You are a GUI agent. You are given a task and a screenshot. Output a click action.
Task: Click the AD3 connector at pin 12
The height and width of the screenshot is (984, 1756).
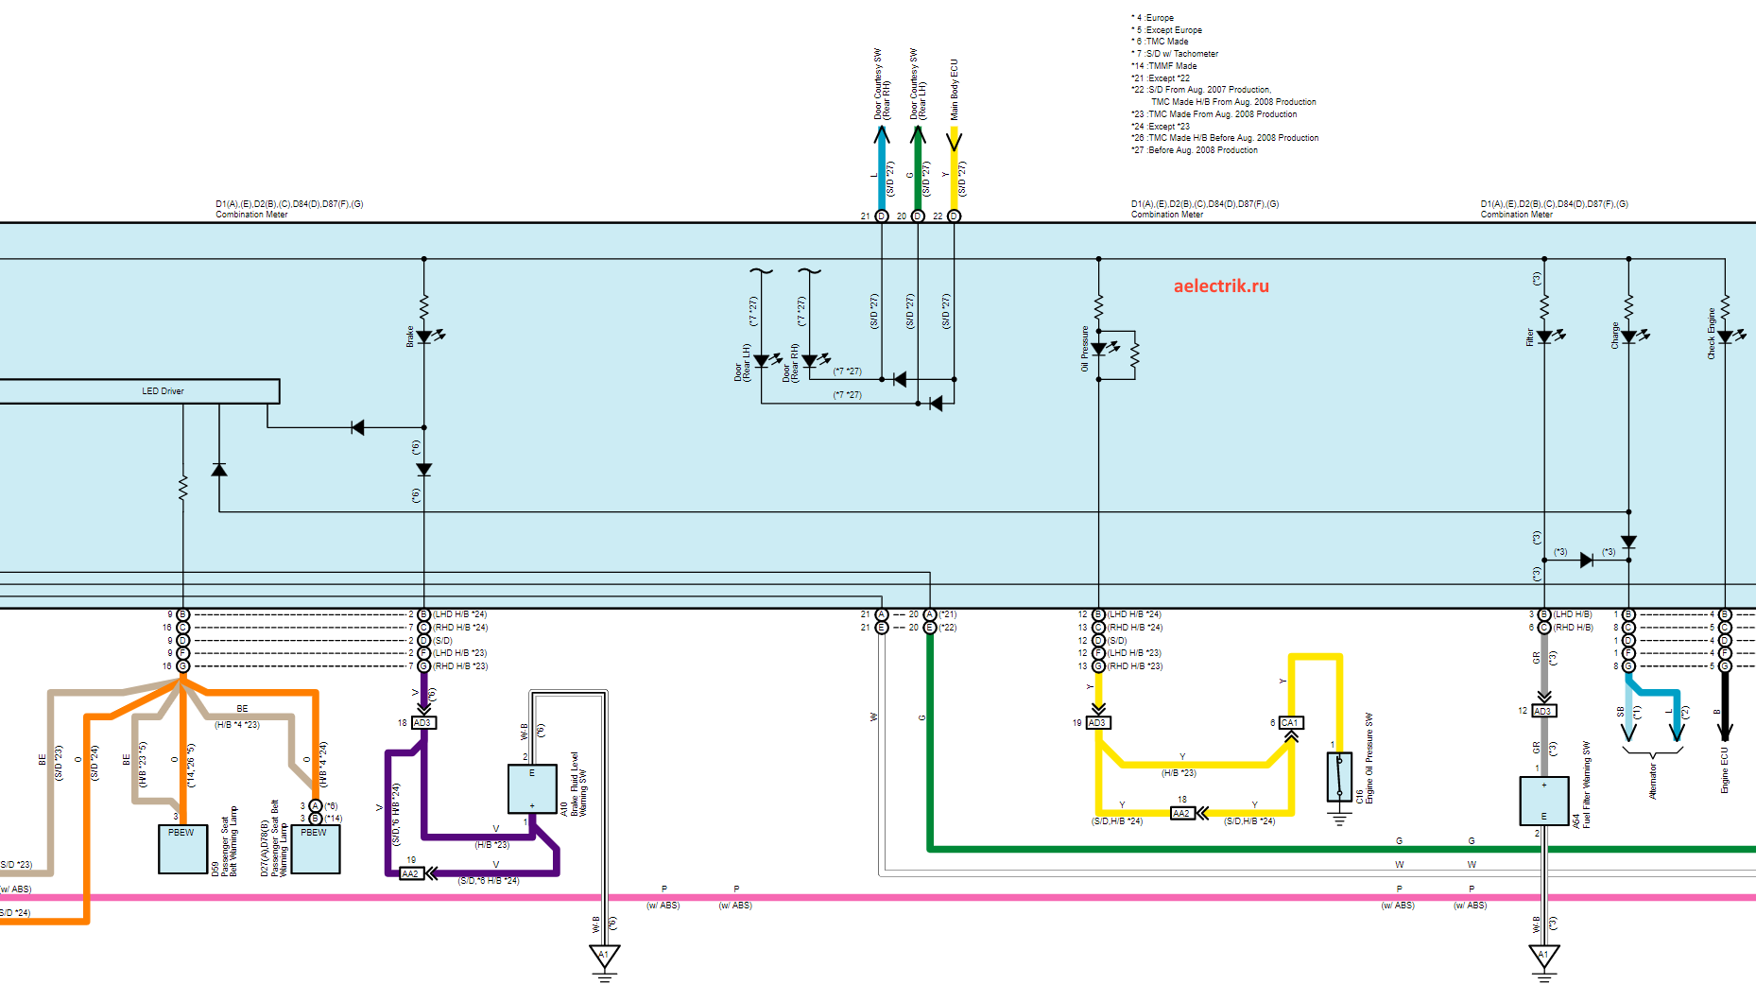pyautogui.click(x=1543, y=711)
